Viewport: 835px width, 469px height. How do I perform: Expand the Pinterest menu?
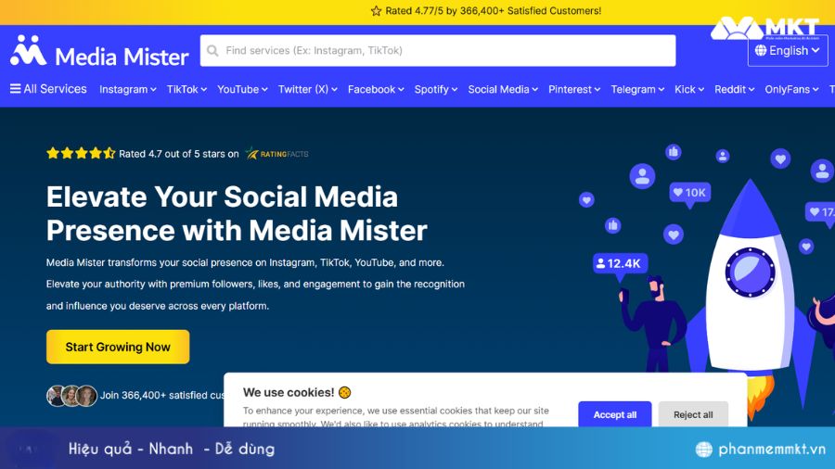574,89
